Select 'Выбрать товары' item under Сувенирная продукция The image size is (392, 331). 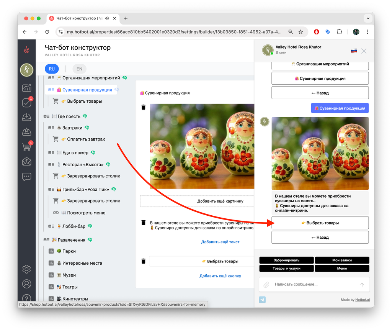82,101
